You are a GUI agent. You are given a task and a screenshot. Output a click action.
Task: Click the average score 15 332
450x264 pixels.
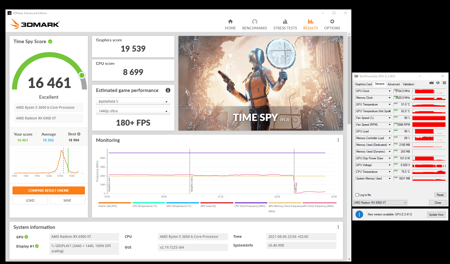click(48, 140)
